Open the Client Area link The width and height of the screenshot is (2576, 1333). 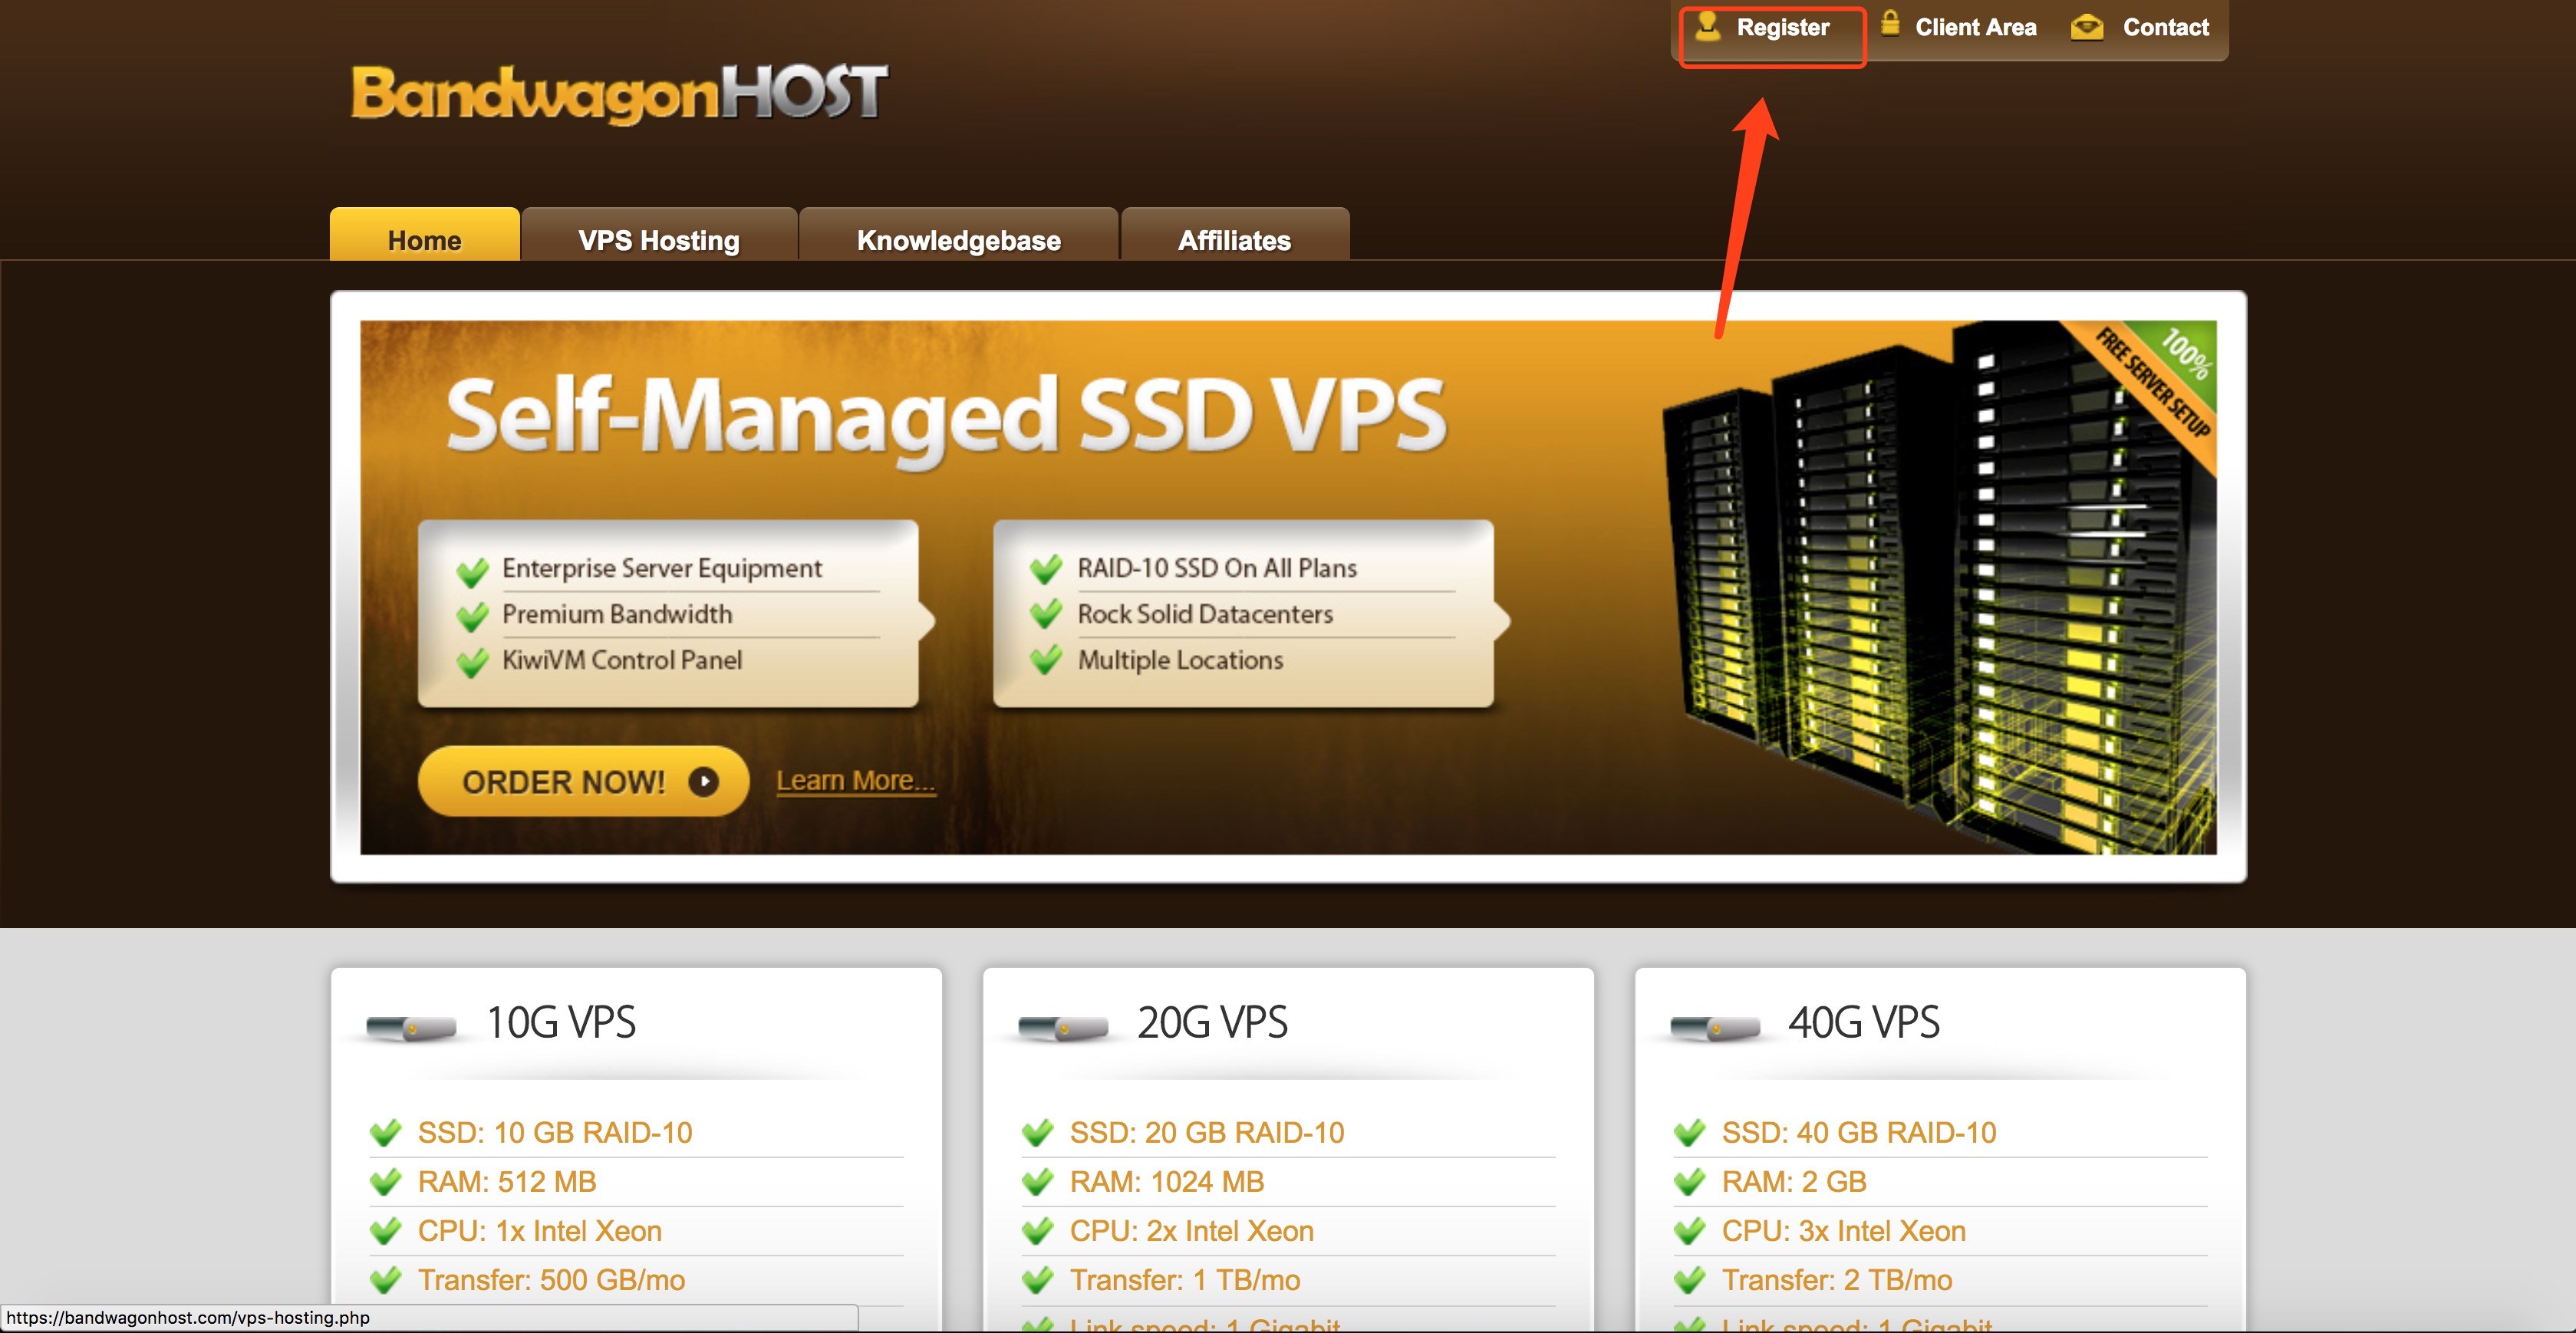pyautogui.click(x=1975, y=27)
